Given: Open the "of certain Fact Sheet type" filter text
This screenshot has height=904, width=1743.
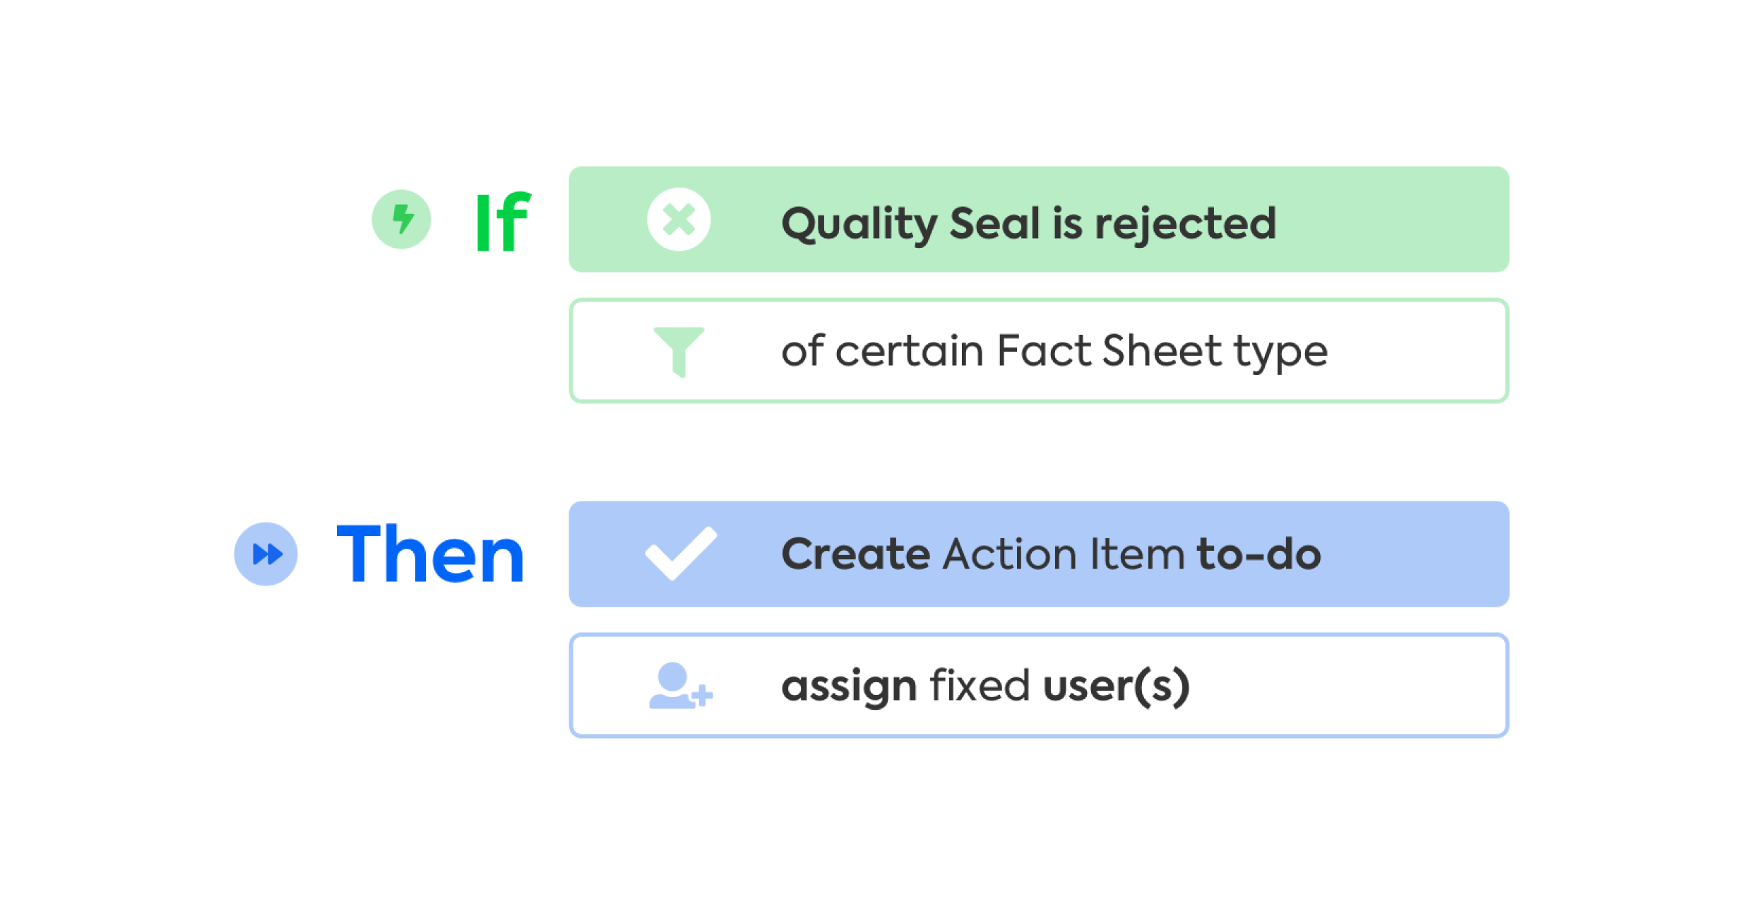Looking at the screenshot, I should 1054,351.
